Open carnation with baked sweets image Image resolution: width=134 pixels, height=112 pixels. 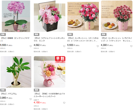click(83, 16)
